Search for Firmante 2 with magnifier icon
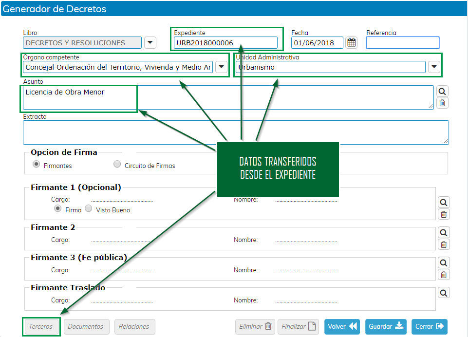This screenshot has height=337, width=468. click(x=444, y=233)
